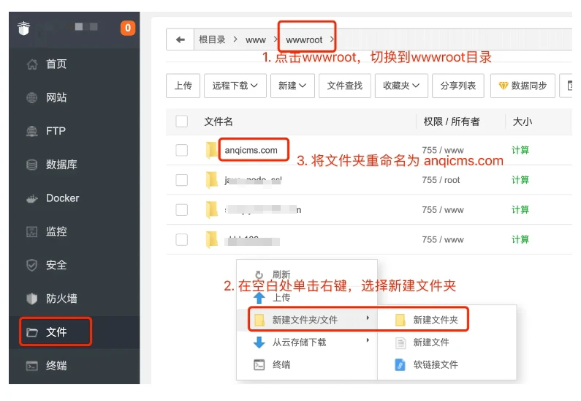Click the 终端 terminal icon in sidebar
Image resolution: width=581 pixels, height=401 pixels.
pos(31,365)
